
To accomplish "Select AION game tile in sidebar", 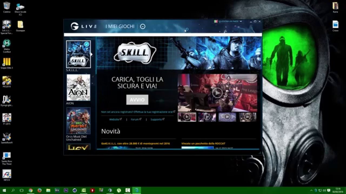I will point(78,88).
